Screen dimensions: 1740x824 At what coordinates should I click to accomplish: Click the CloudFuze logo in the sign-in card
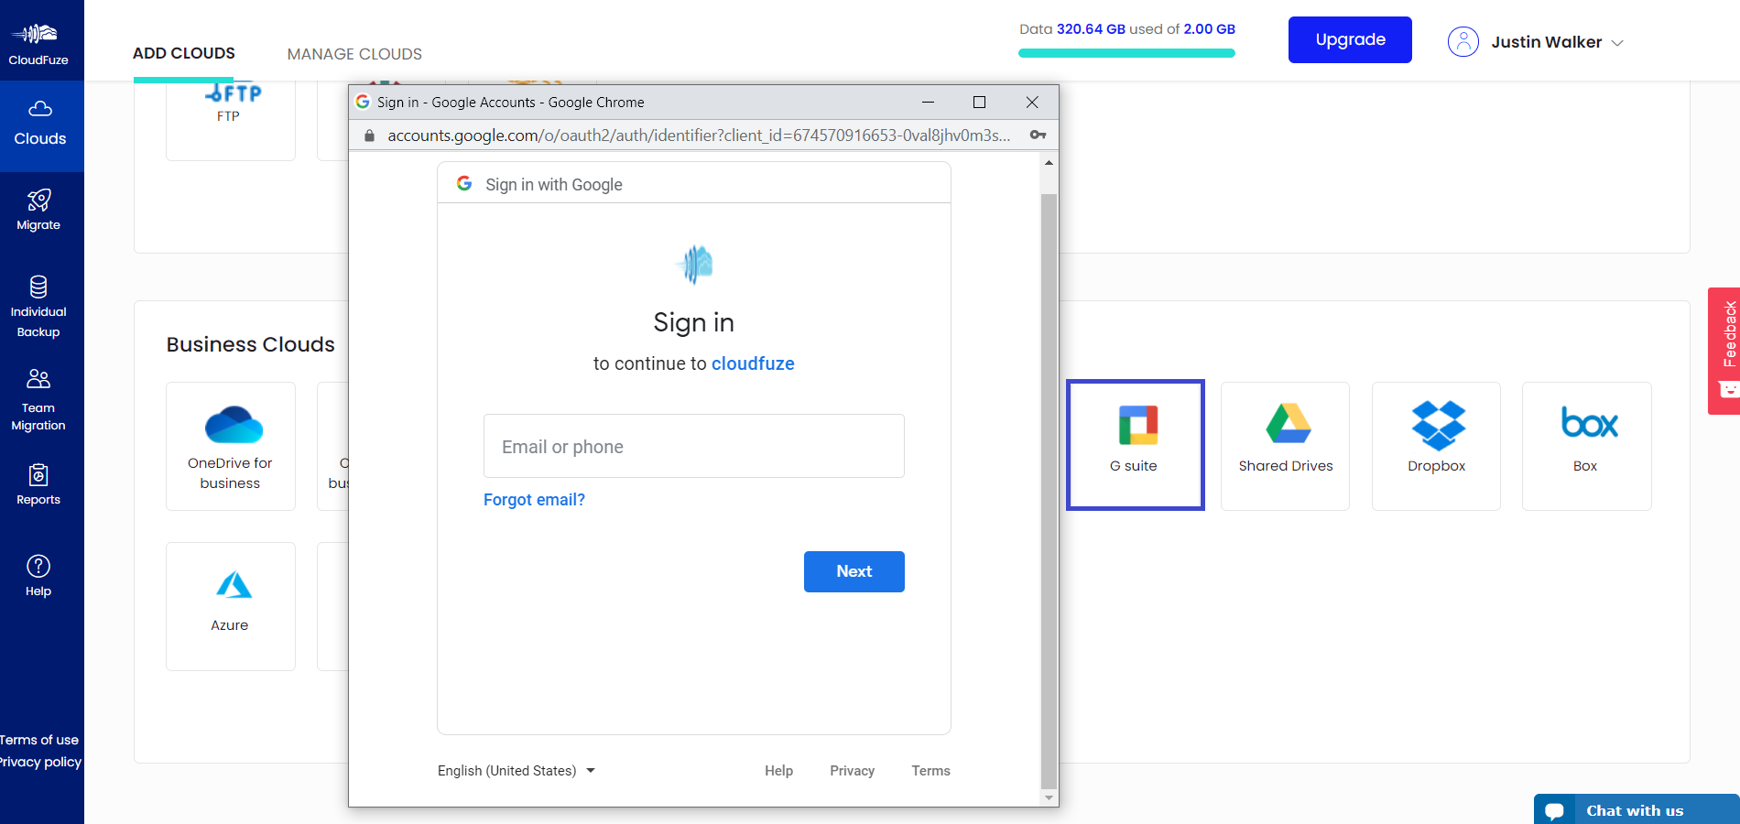point(694,265)
